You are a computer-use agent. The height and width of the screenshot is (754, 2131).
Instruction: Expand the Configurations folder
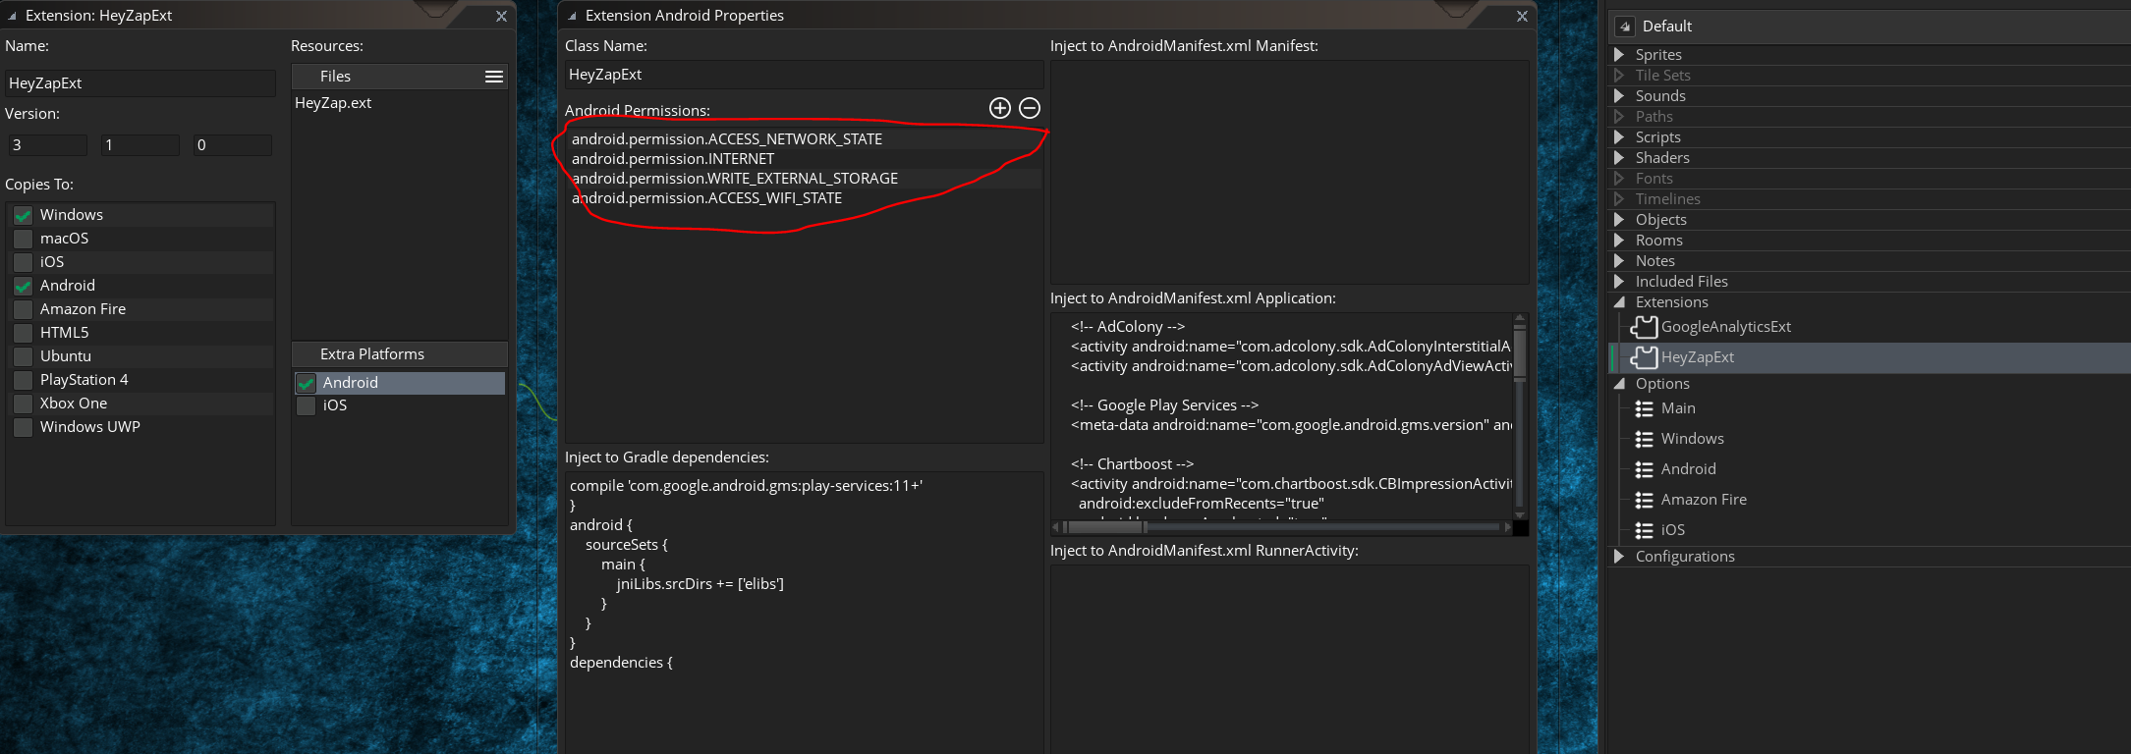pyautogui.click(x=1619, y=557)
